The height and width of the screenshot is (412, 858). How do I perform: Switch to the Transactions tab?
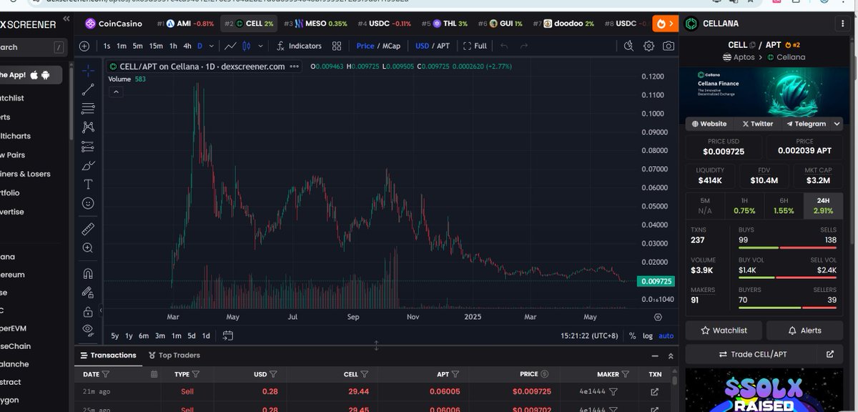coord(108,355)
